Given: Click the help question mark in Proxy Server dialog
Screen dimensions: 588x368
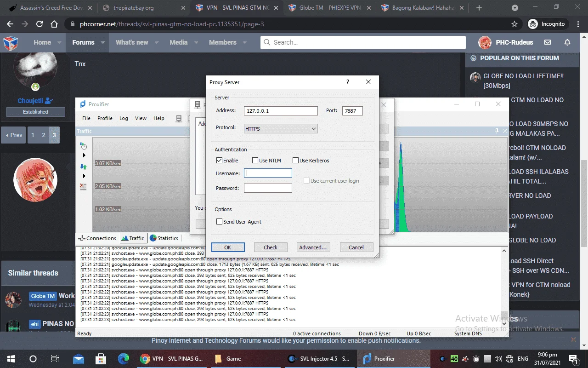Looking at the screenshot, I should [x=348, y=82].
